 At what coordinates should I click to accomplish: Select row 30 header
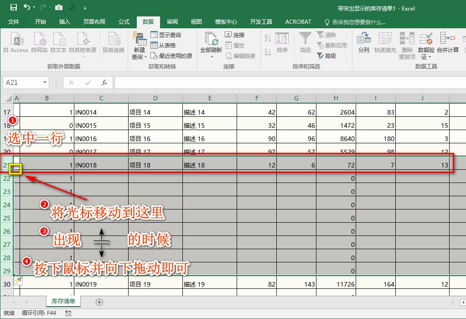tap(7, 284)
